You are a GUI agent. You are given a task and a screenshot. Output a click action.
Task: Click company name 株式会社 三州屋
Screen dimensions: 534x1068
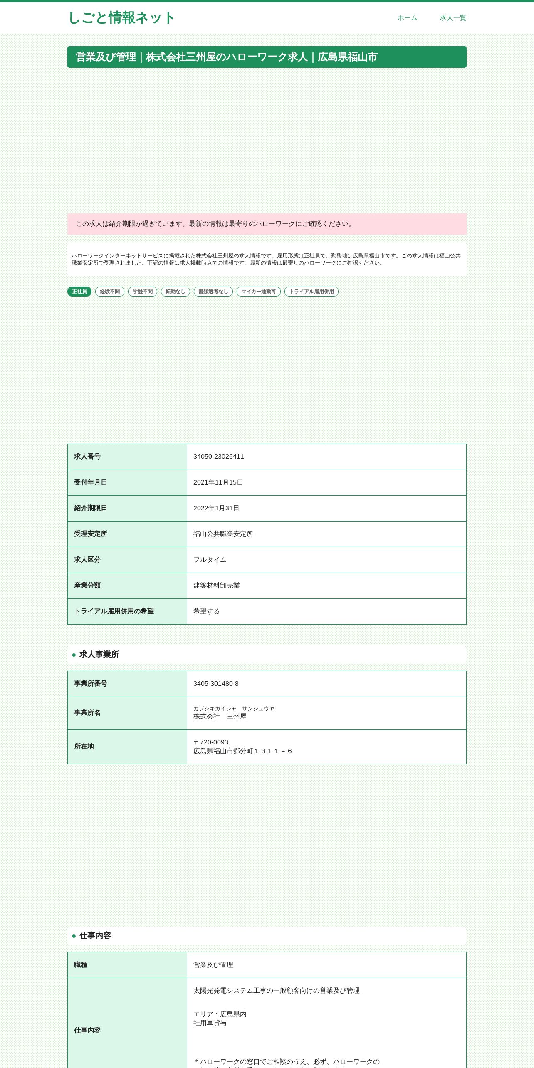(220, 717)
